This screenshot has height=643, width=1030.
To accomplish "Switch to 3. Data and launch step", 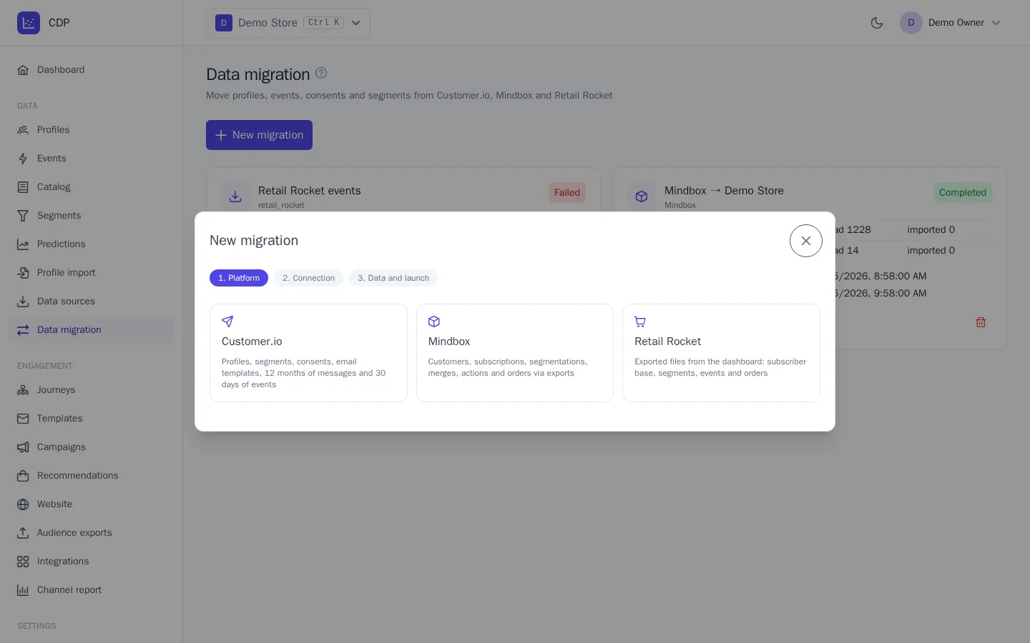I will click(393, 278).
